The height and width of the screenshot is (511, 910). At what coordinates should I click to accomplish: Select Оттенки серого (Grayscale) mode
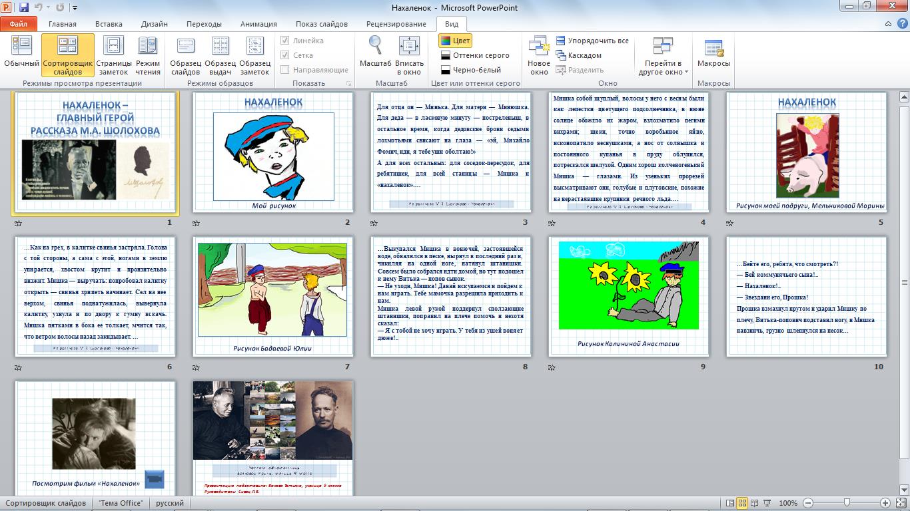coord(474,55)
